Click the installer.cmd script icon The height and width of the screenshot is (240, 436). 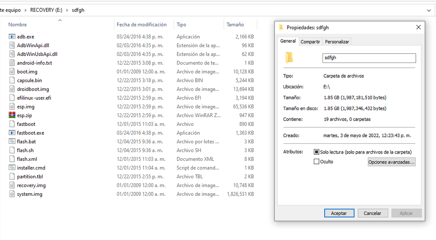12,168
